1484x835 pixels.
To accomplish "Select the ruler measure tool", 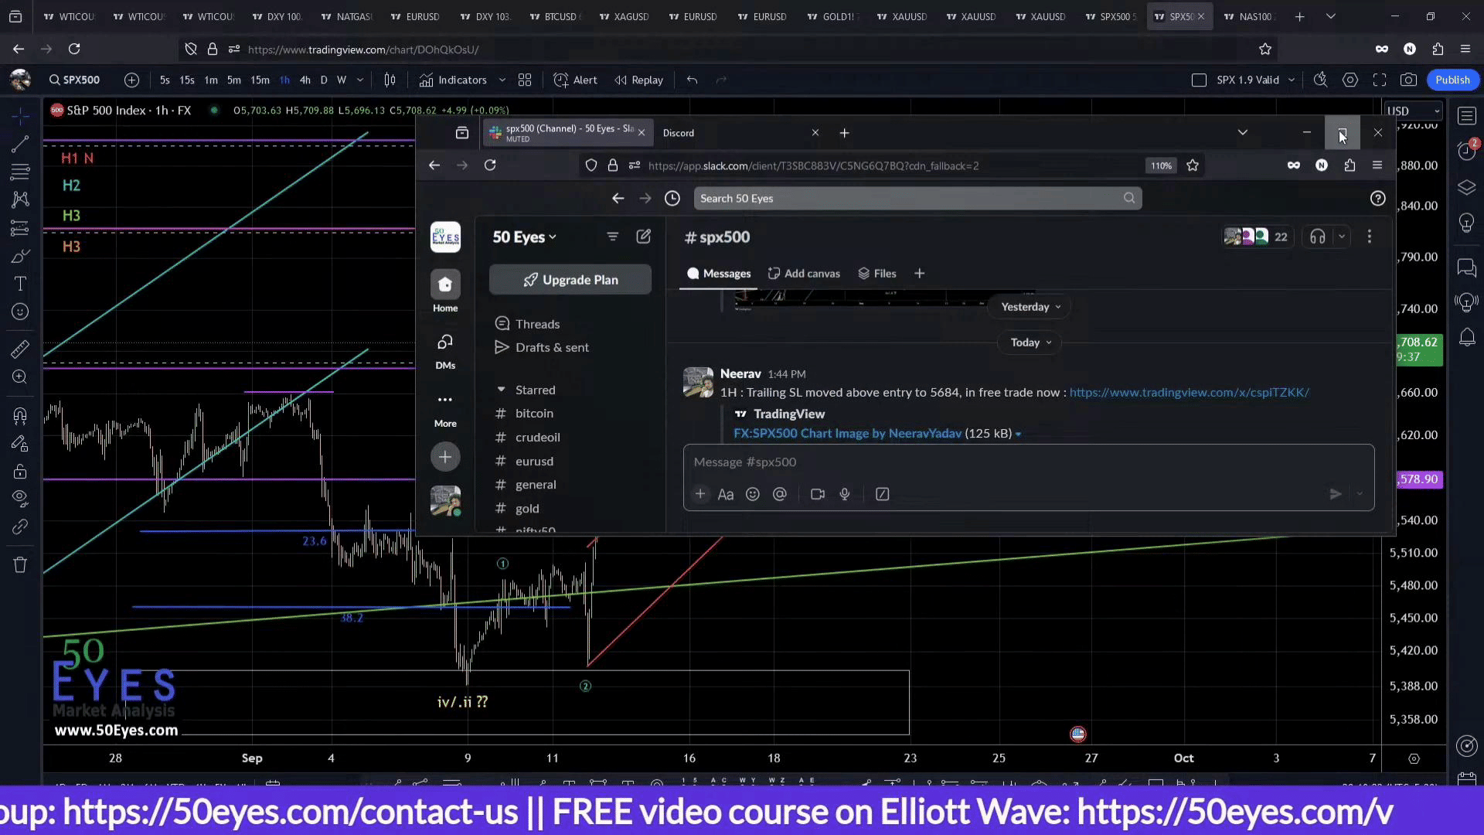I will pos(21,349).
